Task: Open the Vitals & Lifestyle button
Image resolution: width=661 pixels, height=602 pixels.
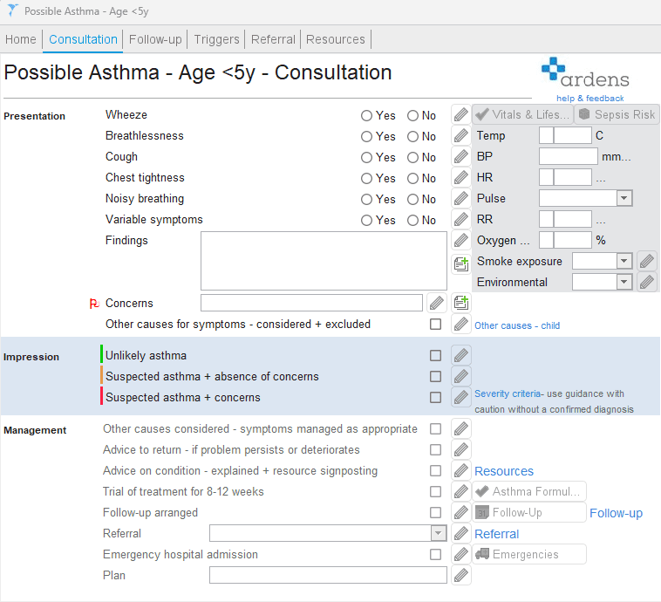Action: [522, 114]
